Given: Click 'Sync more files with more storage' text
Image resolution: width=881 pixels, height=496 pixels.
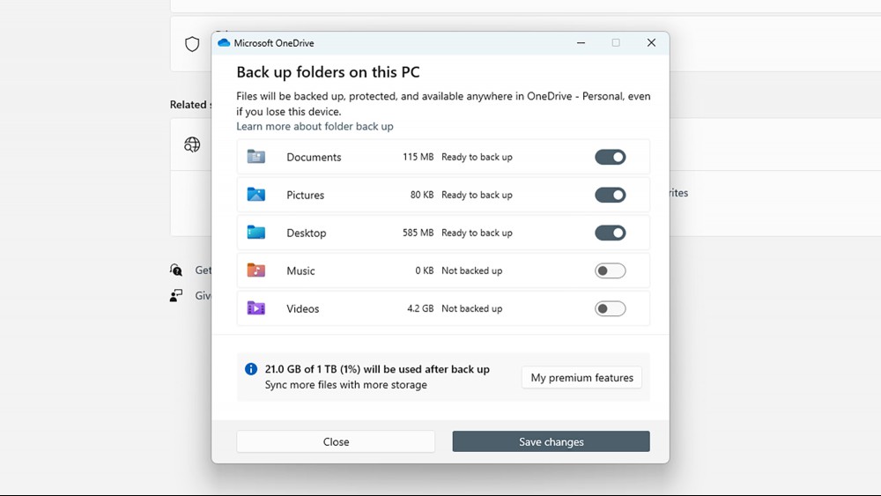Looking at the screenshot, I should pos(346,385).
